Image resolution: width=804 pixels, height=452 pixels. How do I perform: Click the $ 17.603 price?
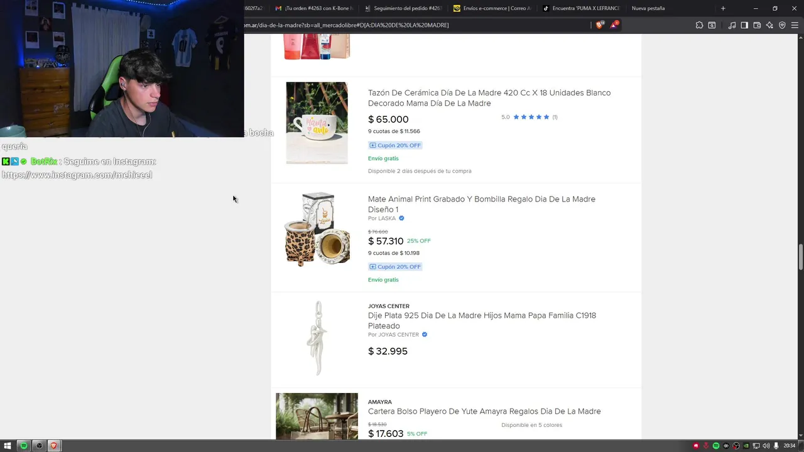386,434
